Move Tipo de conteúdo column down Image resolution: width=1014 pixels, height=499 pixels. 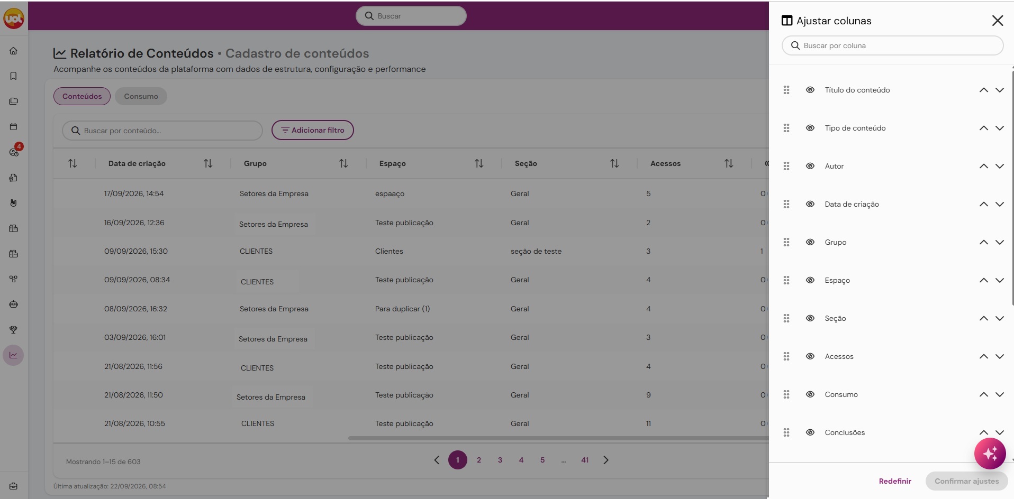1000,128
